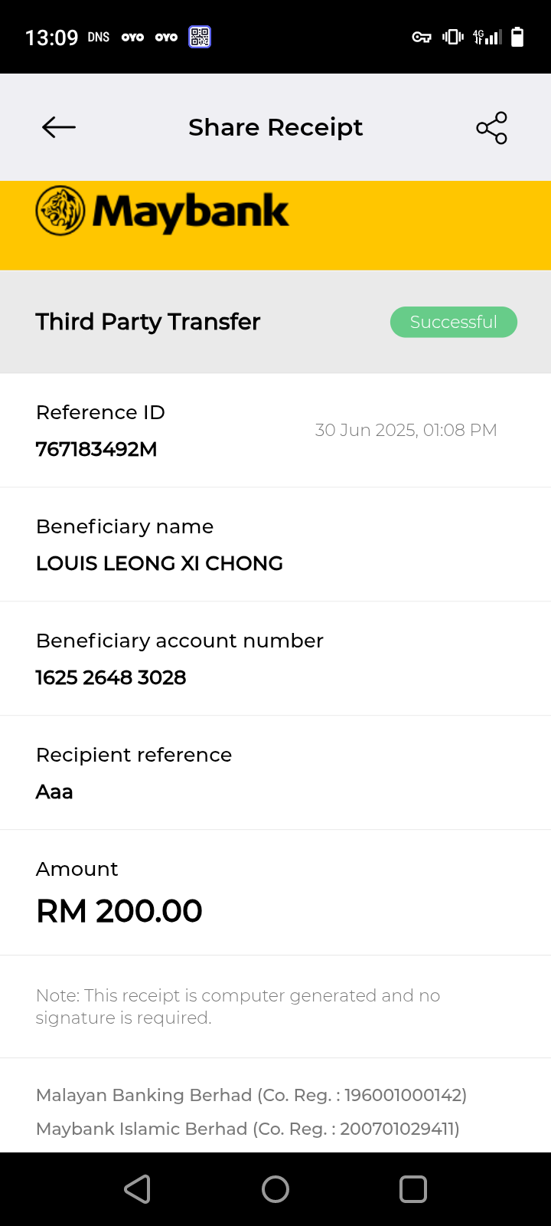551x1226 pixels.
Task: Tap the Share Receipt title
Action: 275,127
